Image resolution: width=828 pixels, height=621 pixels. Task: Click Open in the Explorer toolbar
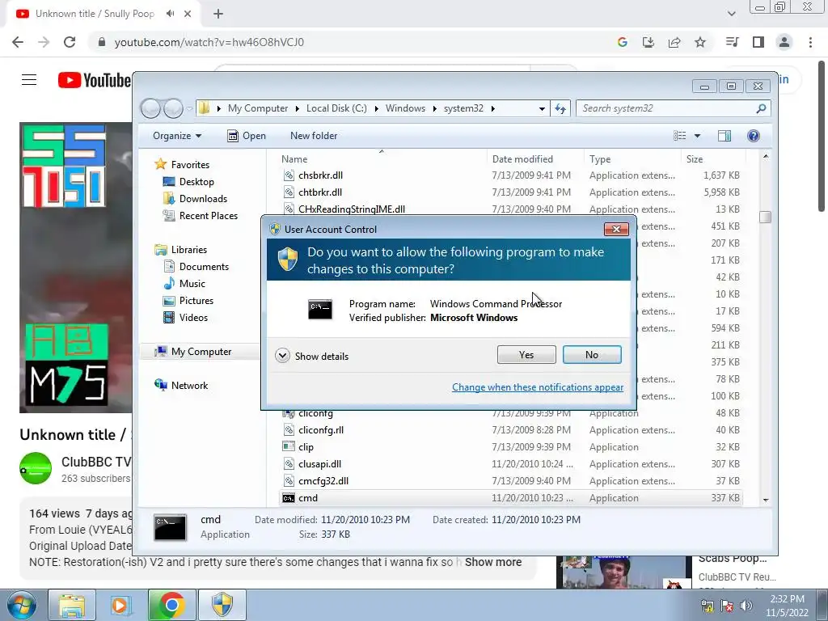point(247,136)
